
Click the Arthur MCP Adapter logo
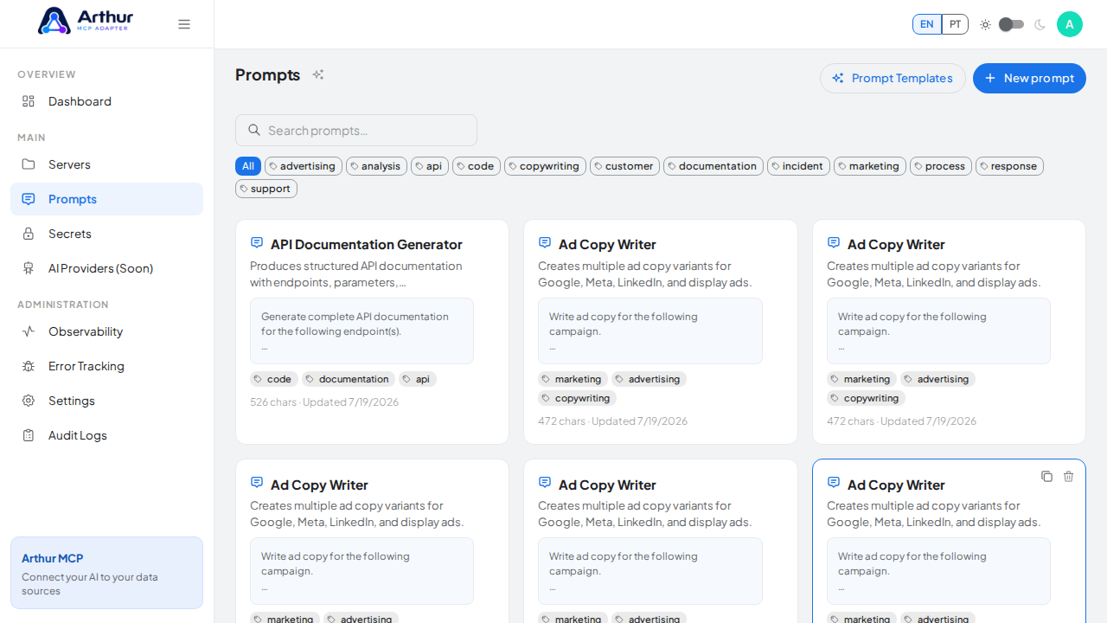86,21
